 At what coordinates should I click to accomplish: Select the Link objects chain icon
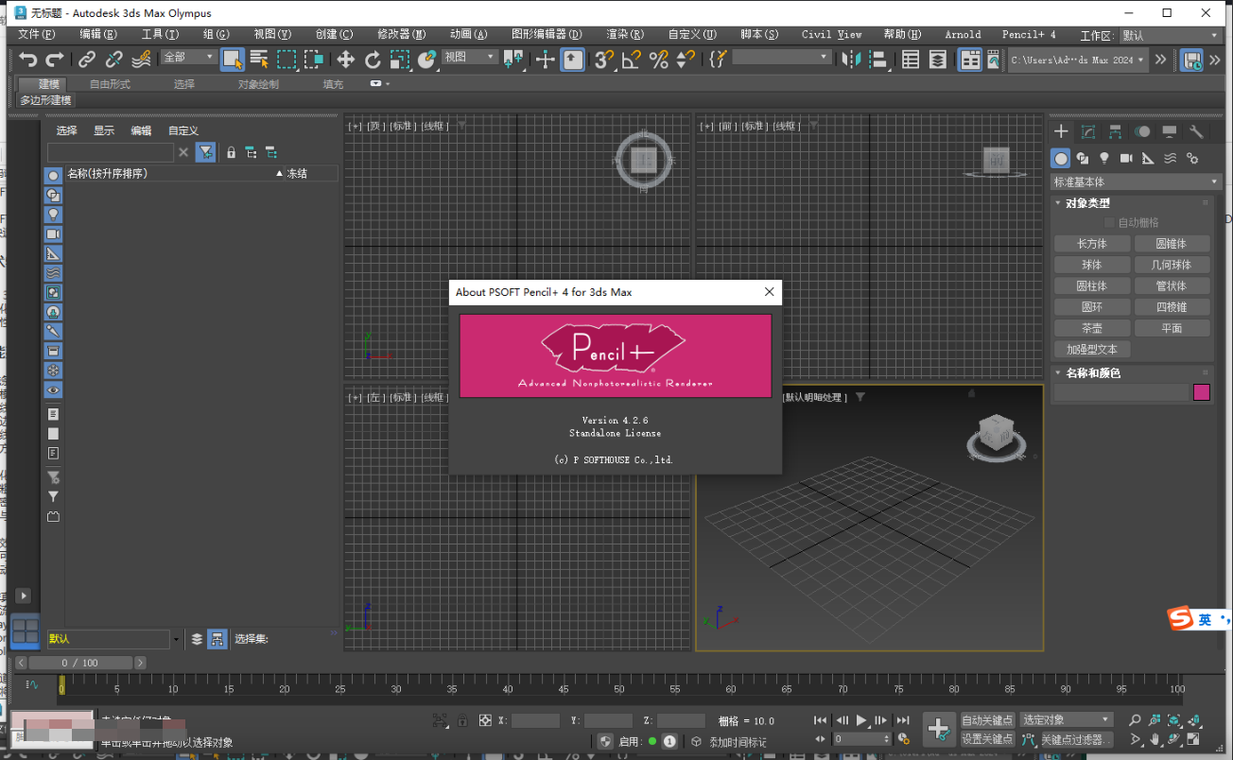87,60
